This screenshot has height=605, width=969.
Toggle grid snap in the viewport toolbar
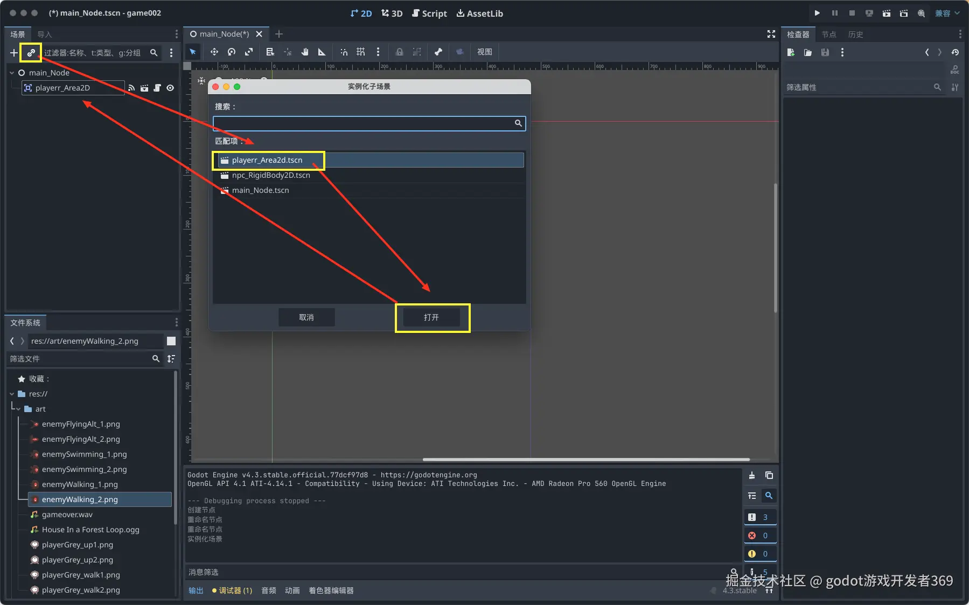361,52
